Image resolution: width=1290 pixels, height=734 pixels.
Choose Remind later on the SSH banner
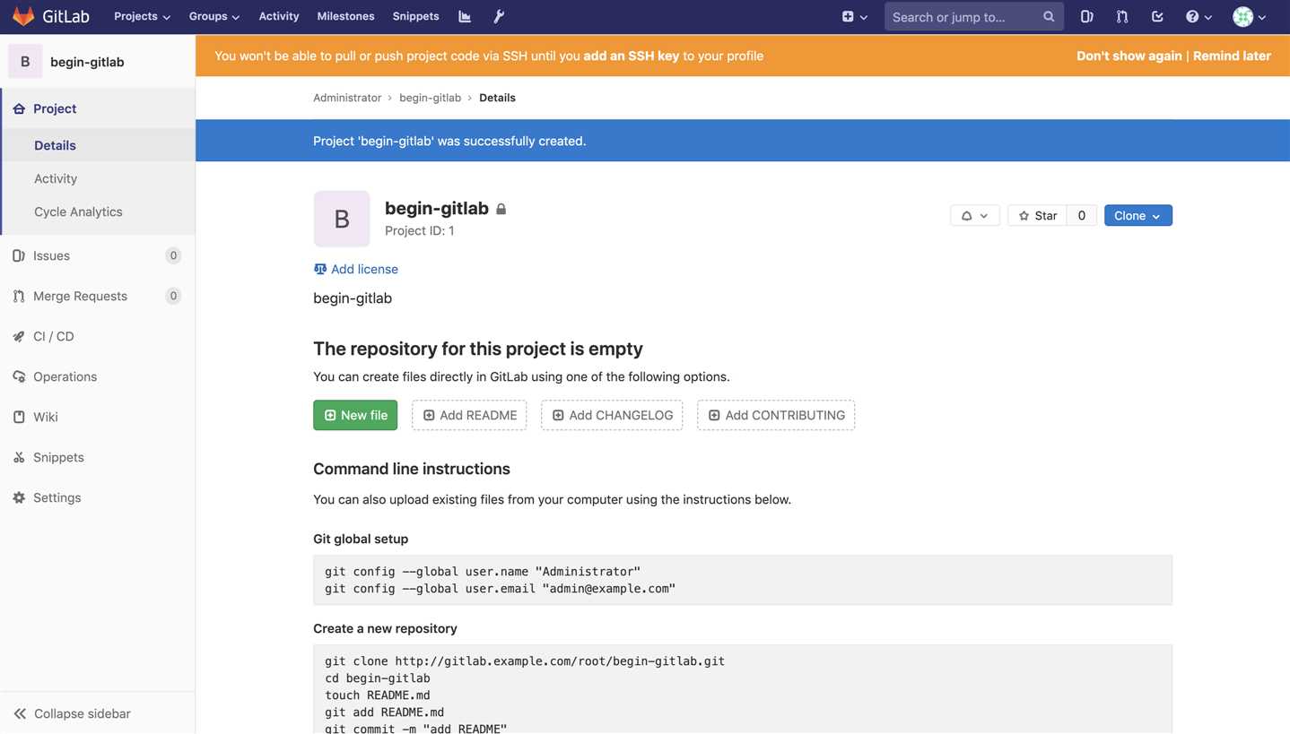coord(1232,56)
